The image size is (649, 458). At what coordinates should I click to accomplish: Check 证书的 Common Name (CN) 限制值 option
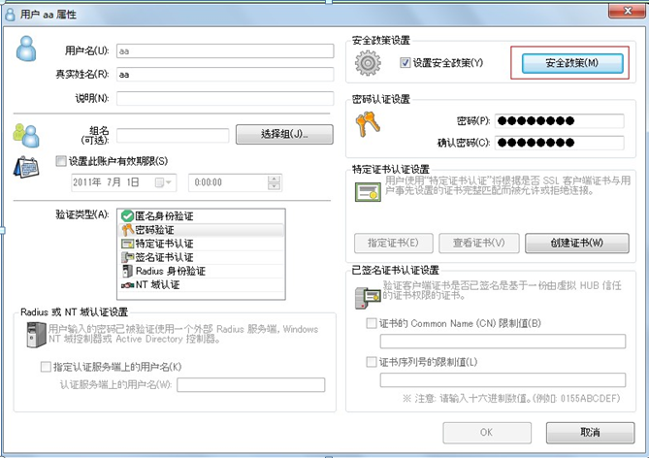[x=372, y=323]
